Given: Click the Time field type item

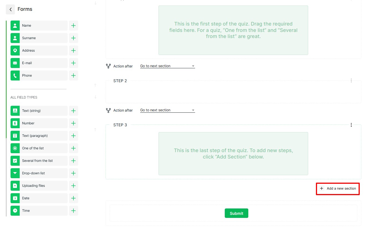Looking at the screenshot, I should (x=39, y=211).
